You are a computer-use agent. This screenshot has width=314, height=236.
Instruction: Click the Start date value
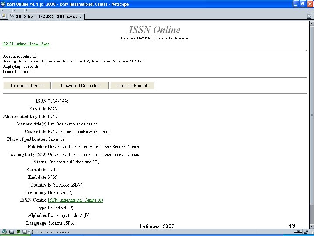53,170
